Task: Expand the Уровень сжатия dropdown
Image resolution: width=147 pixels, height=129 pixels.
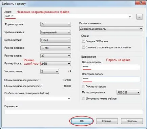Action: pyautogui.click(x=56, y=32)
